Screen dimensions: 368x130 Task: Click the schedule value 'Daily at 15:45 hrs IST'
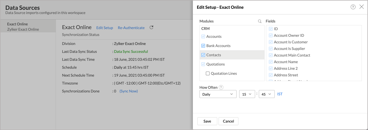tap(131, 67)
